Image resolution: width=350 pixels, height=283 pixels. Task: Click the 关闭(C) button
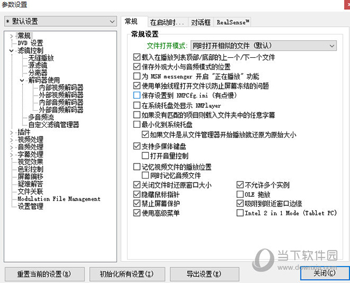point(324,273)
